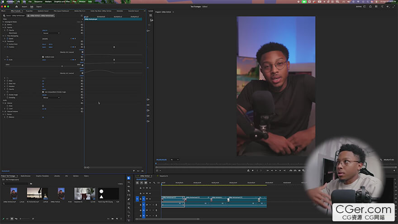Expand the Motion effect group
This screenshot has width=398, height=224.
[x=3, y=24]
